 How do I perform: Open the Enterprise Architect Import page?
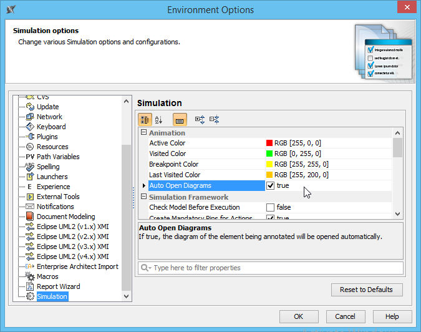77,266
